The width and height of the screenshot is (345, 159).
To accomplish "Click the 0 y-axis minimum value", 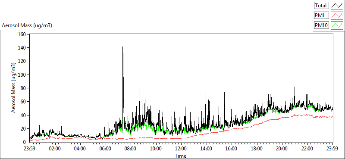I will 25,142.
